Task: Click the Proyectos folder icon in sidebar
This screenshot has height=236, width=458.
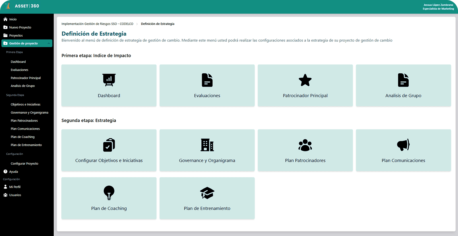Action: [5, 35]
